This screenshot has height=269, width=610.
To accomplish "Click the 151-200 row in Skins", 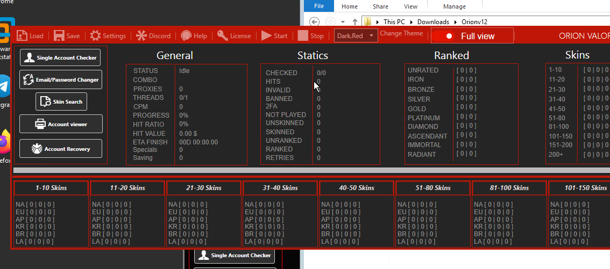I will click(579, 145).
